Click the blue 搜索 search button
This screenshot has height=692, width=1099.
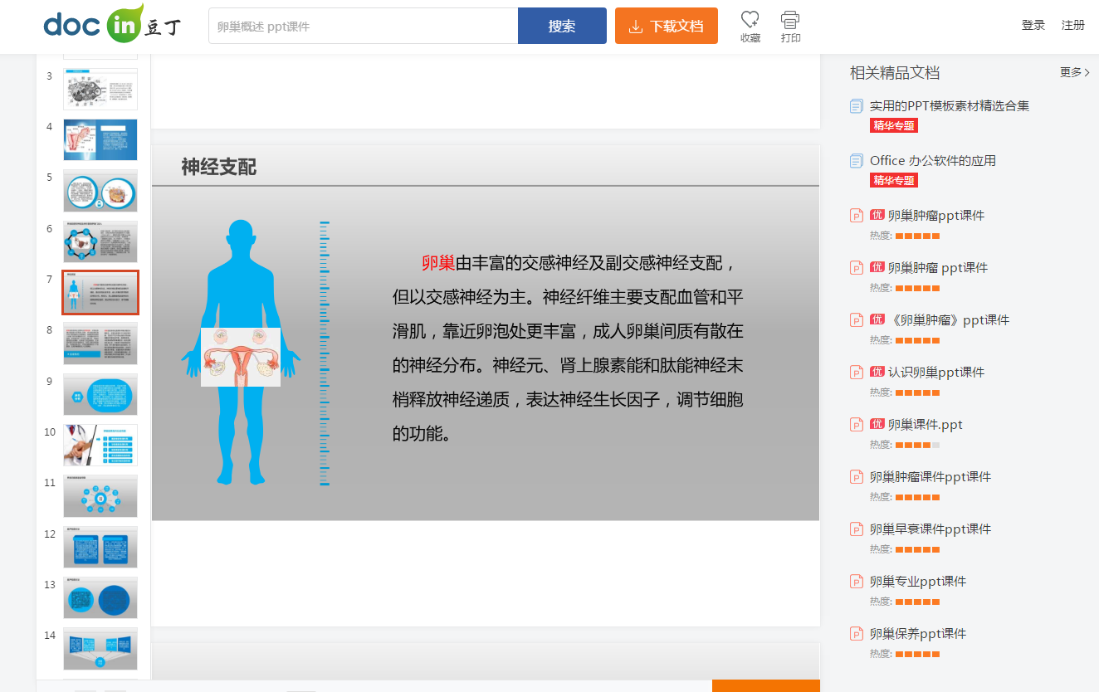562,26
